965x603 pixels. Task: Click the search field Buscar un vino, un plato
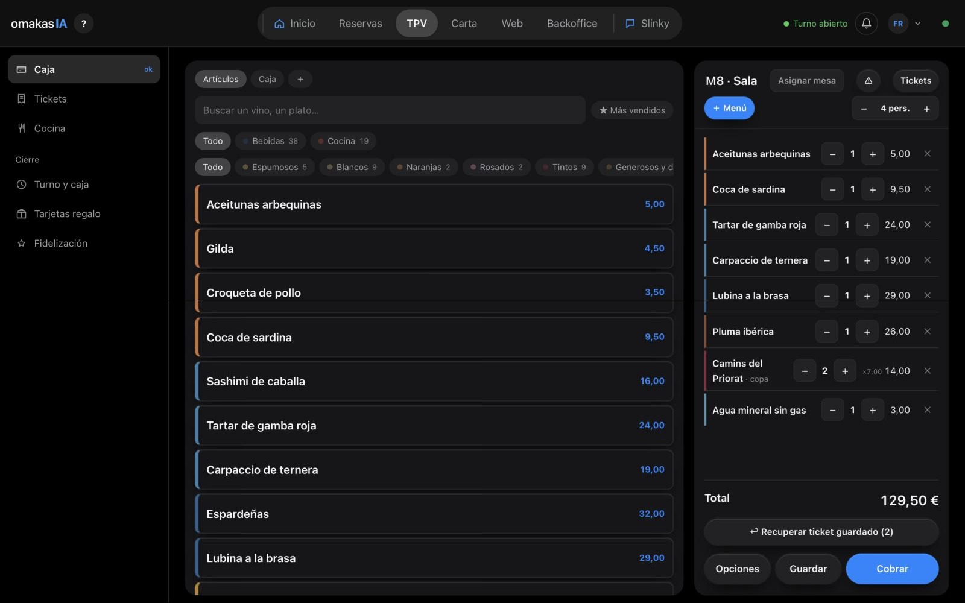[390, 110]
